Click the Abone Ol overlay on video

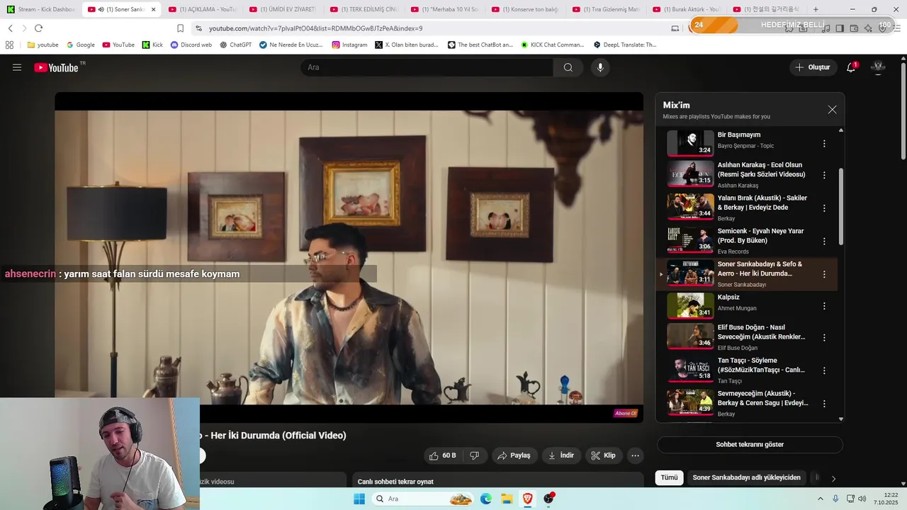point(626,413)
